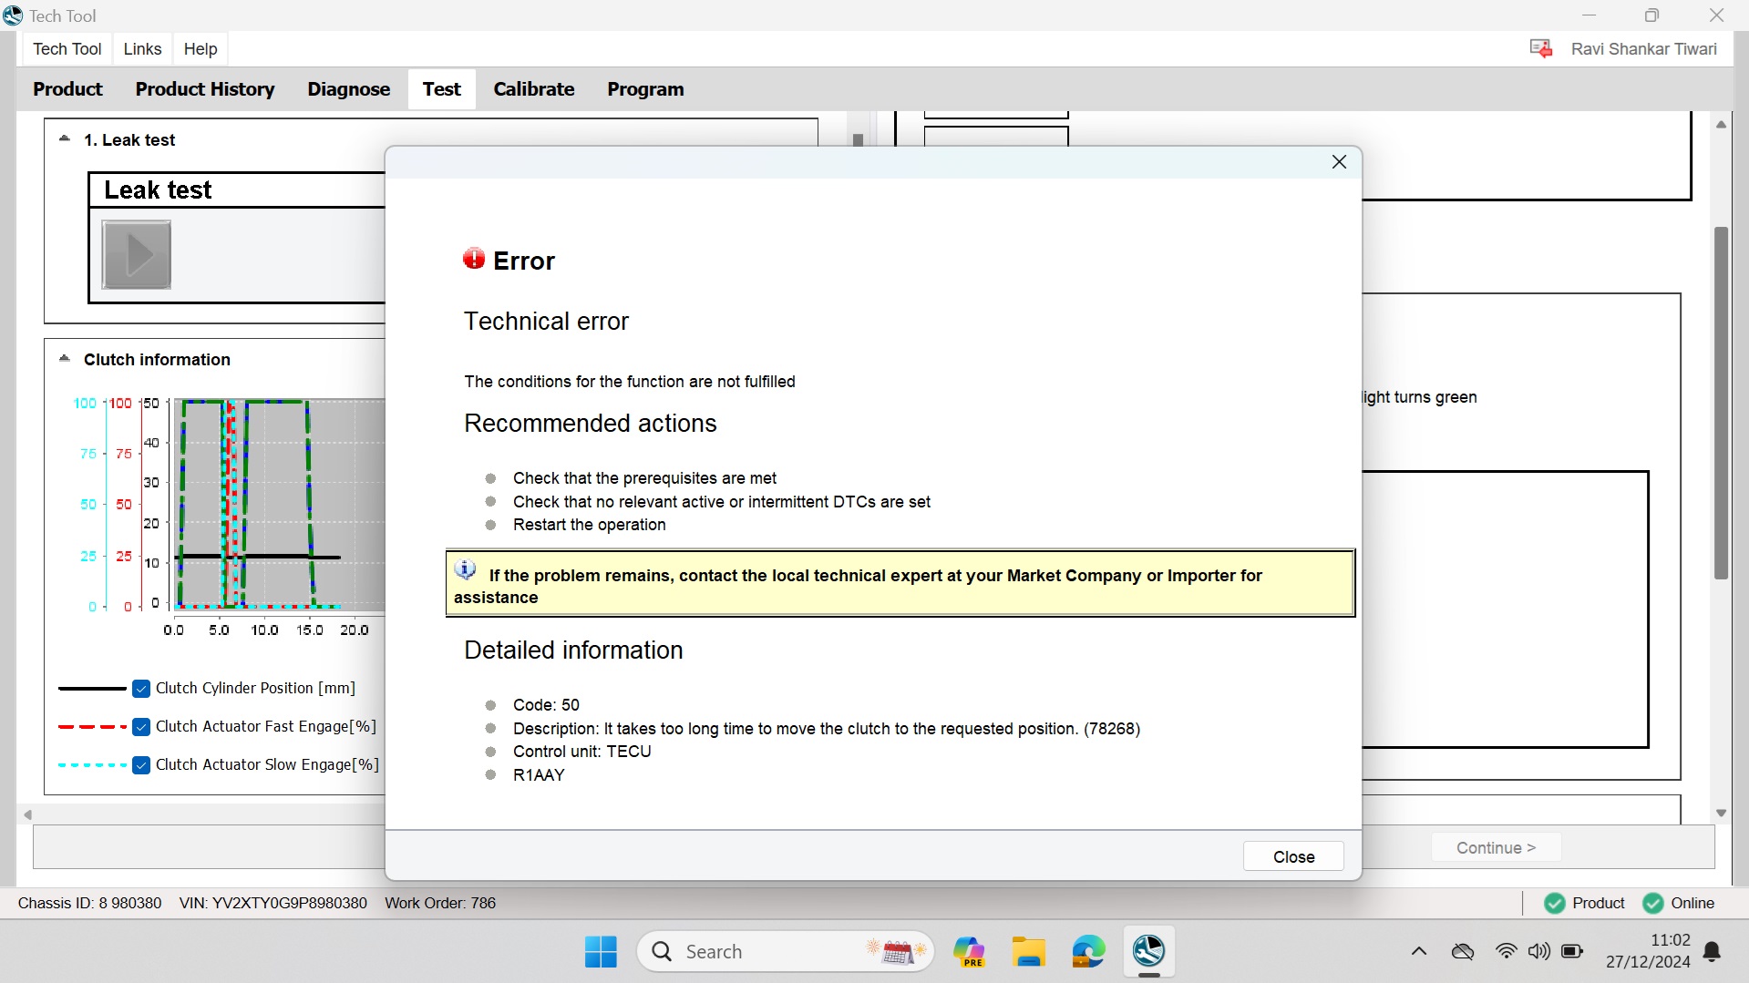
Task: Open the Product tab
Action: (x=67, y=89)
